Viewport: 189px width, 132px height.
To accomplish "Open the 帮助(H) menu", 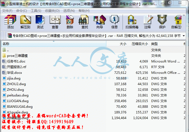I will pos(84,11).
